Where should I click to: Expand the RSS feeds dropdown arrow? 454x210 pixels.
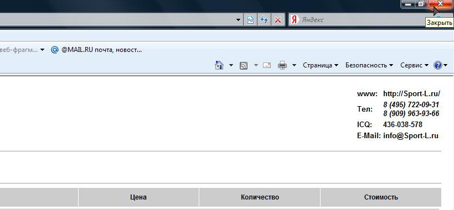pos(256,65)
